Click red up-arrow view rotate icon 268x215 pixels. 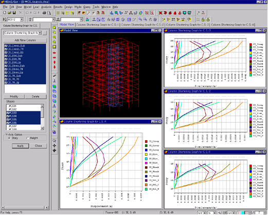(55, 62)
